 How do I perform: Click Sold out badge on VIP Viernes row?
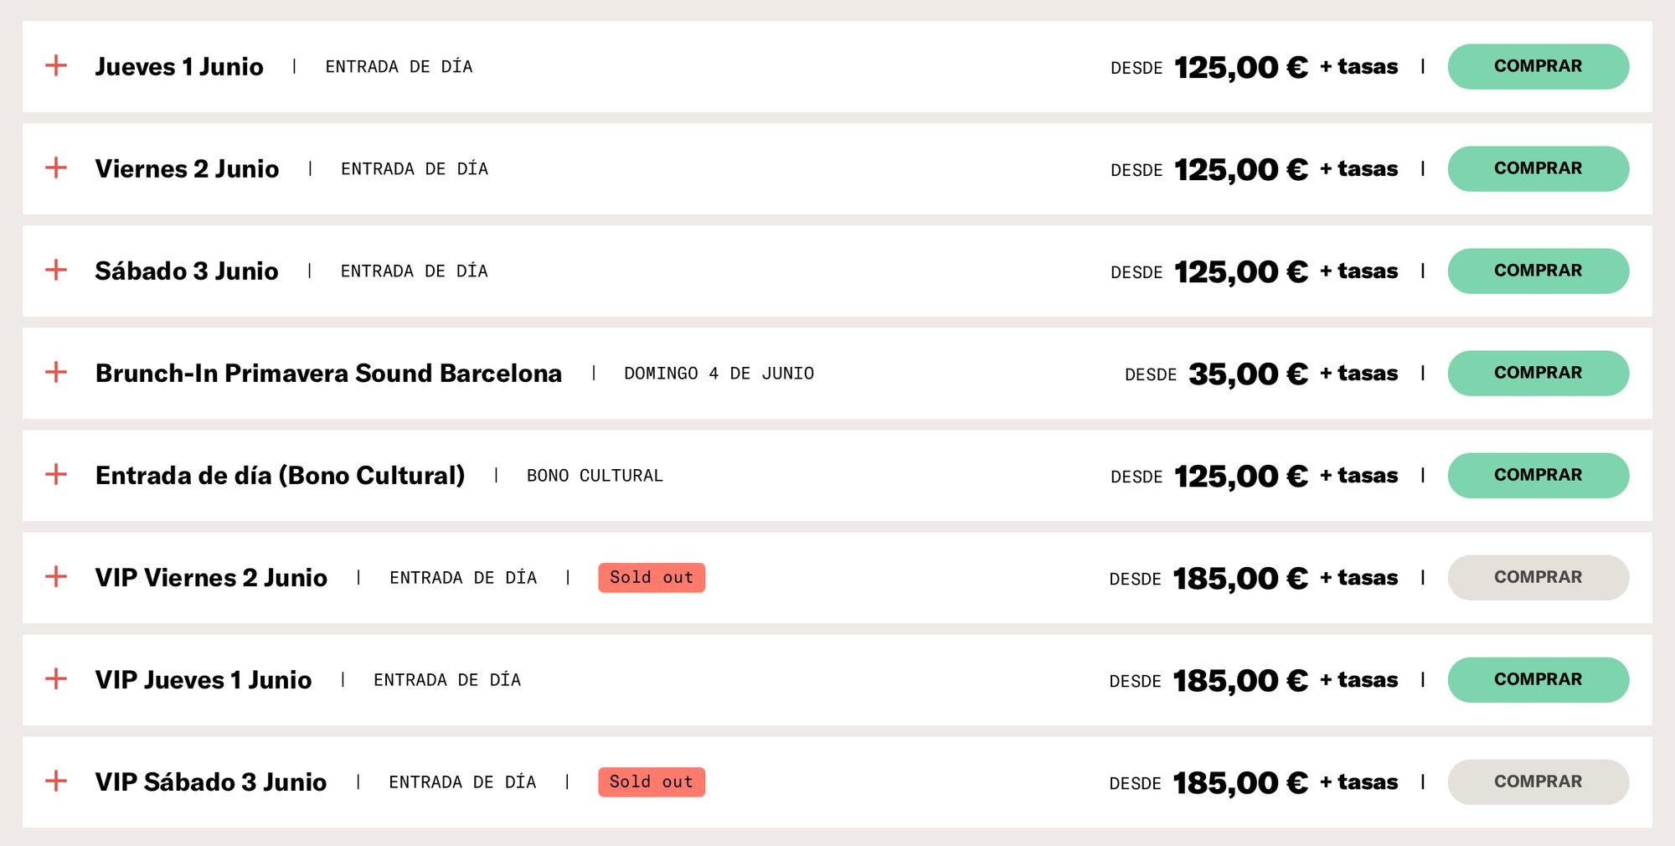(652, 577)
